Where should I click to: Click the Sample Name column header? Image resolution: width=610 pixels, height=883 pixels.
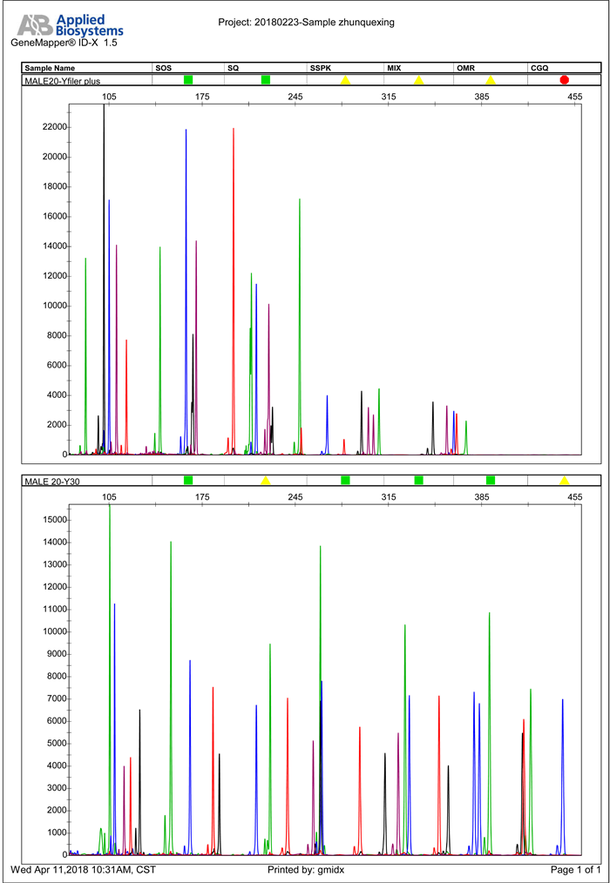point(50,68)
